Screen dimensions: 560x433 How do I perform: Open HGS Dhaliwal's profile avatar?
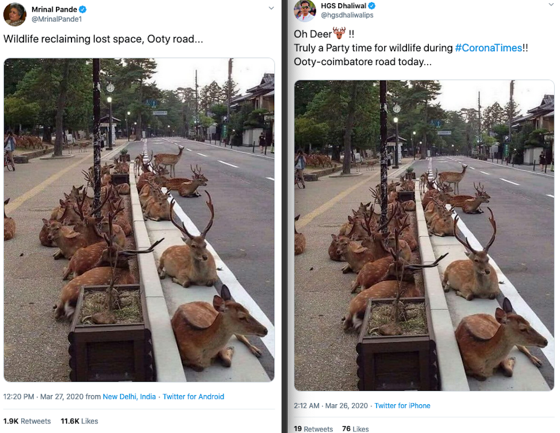click(305, 11)
